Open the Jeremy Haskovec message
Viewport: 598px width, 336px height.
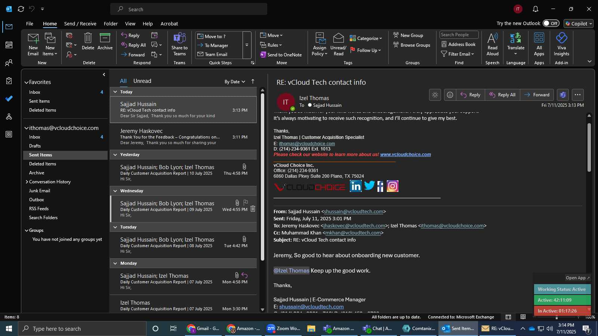tap(184, 137)
